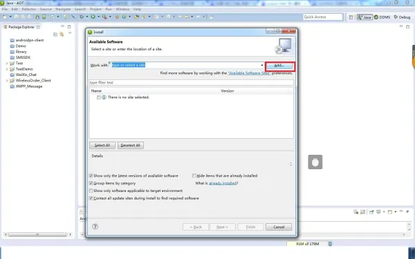
Task: Open the Available Software Sites link
Action: (x=249, y=73)
